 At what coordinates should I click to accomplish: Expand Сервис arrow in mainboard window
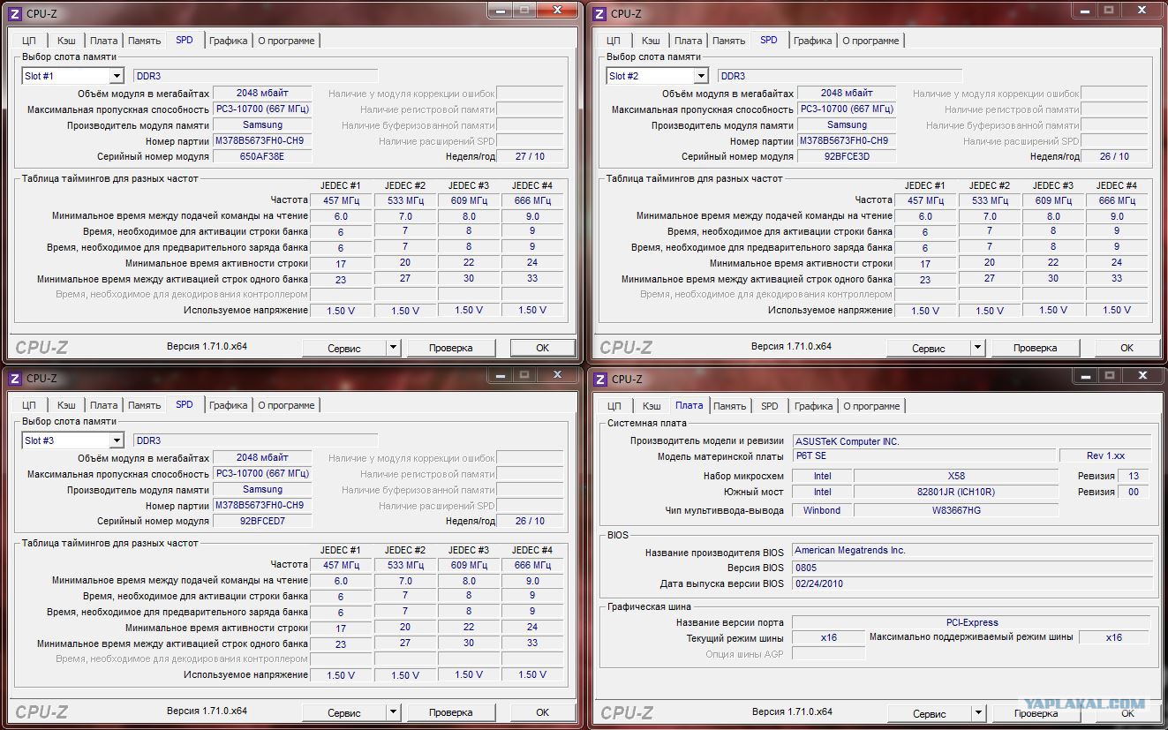pos(977,712)
